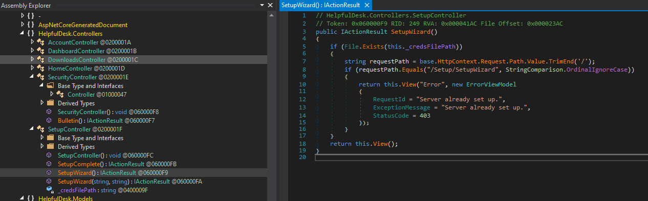Expand the Controller @01000047 node
This screenshot has width=648, height=201.
pos(52,94)
